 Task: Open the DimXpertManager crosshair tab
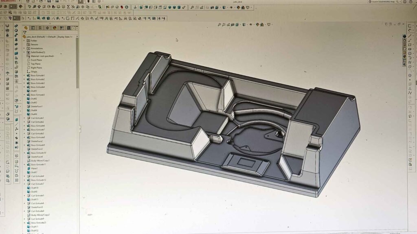click(x=48, y=28)
